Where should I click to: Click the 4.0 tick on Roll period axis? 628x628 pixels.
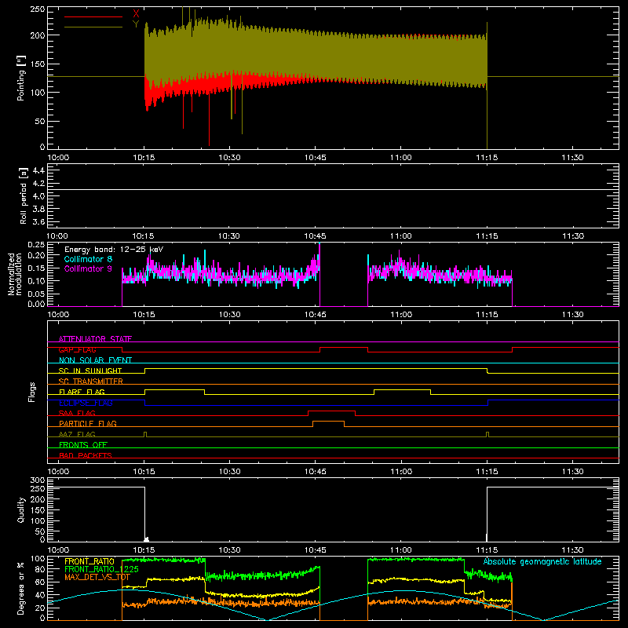click(38, 195)
